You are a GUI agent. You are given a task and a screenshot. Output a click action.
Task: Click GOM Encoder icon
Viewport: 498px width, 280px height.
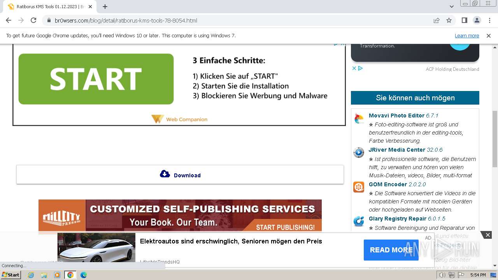359,187
